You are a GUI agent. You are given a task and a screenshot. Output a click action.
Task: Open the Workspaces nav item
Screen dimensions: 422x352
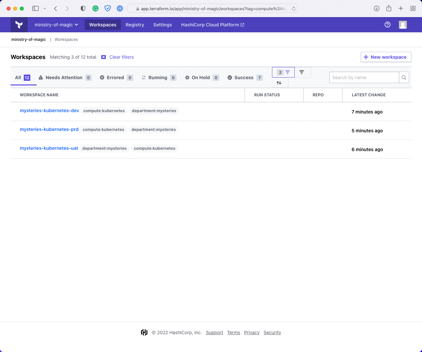click(103, 25)
